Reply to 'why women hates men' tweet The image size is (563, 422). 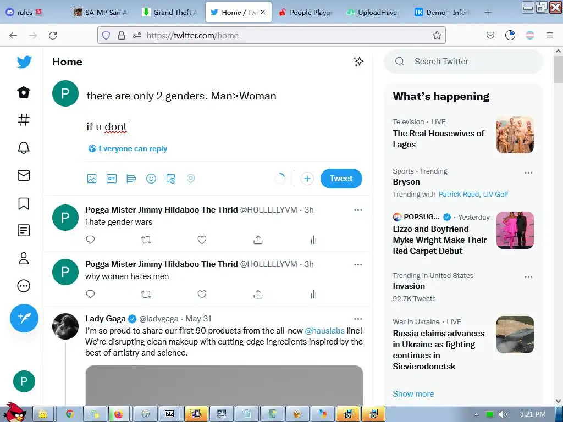(91, 295)
